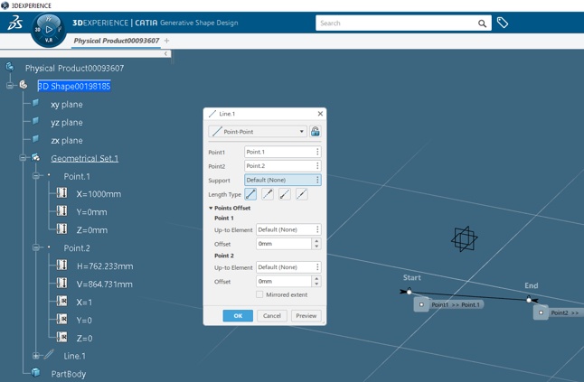The image size is (584, 382).
Task: Click the Point2 >> viewport label
Action: tap(565, 312)
